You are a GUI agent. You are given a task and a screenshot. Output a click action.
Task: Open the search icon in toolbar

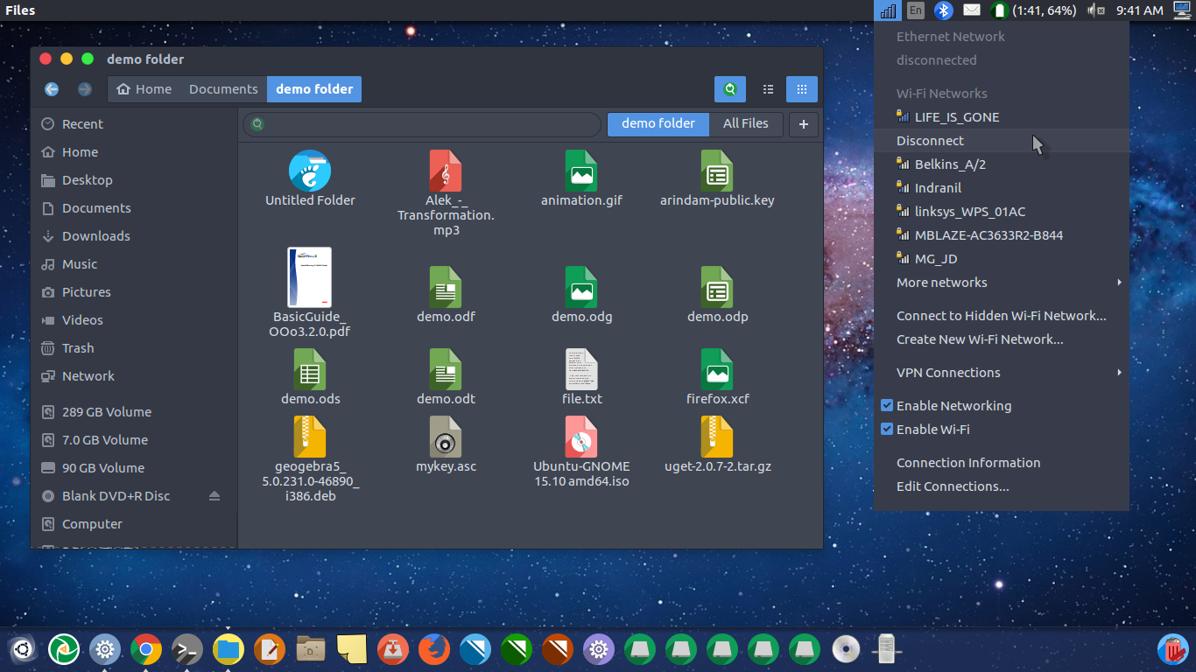(729, 88)
